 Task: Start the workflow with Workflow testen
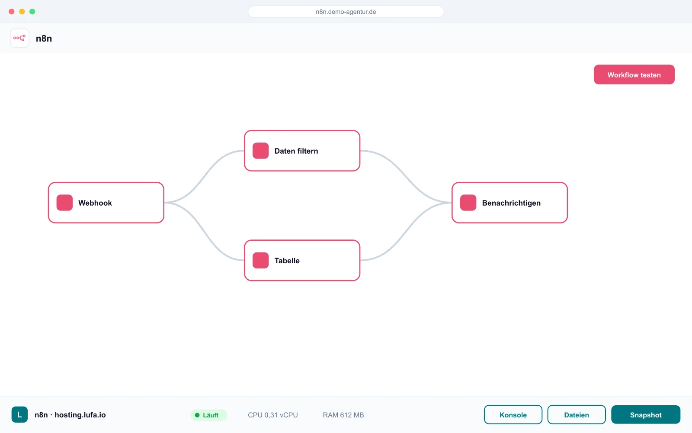tap(634, 74)
